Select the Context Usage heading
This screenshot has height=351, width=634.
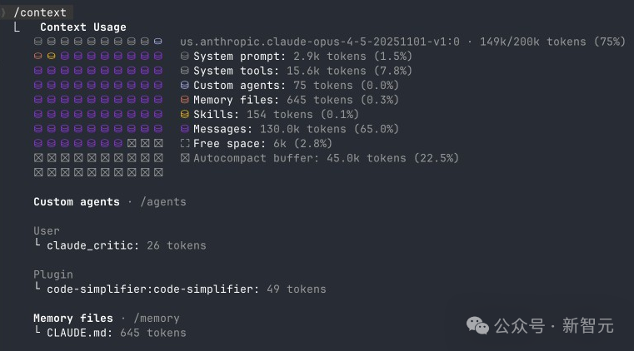click(x=82, y=27)
